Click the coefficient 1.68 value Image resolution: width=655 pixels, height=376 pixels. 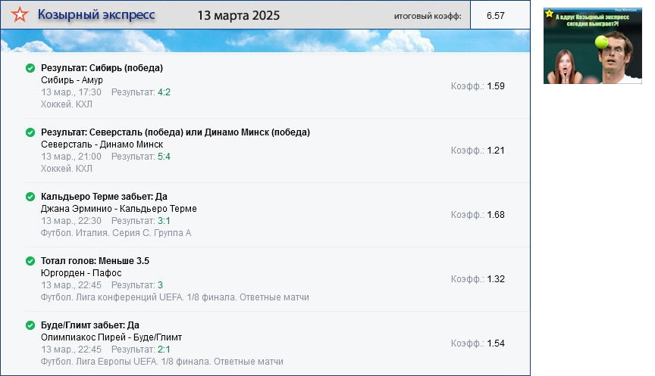click(x=496, y=215)
